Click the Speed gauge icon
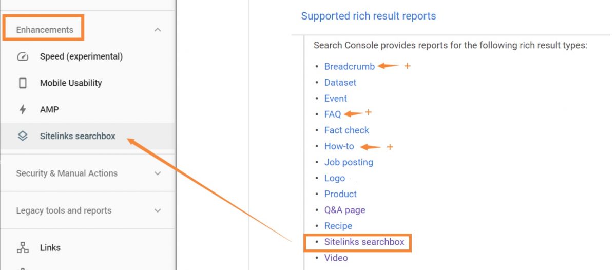The image size is (616, 270). tap(23, 56)
